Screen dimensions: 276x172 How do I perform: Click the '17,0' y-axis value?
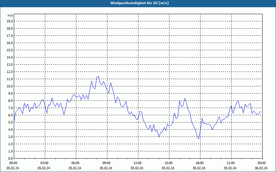click(10, 36)
